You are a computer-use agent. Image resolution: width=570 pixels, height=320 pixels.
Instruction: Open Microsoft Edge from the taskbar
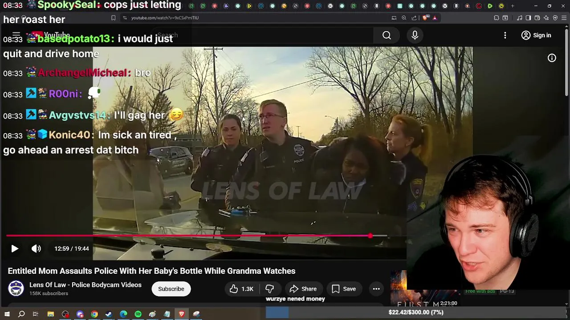pyautogui.click(x=123, y=314)
